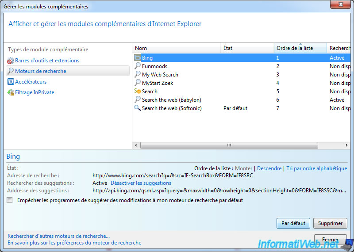Sort by the Nom column header

pyautogui.click(x=176, y=48)
